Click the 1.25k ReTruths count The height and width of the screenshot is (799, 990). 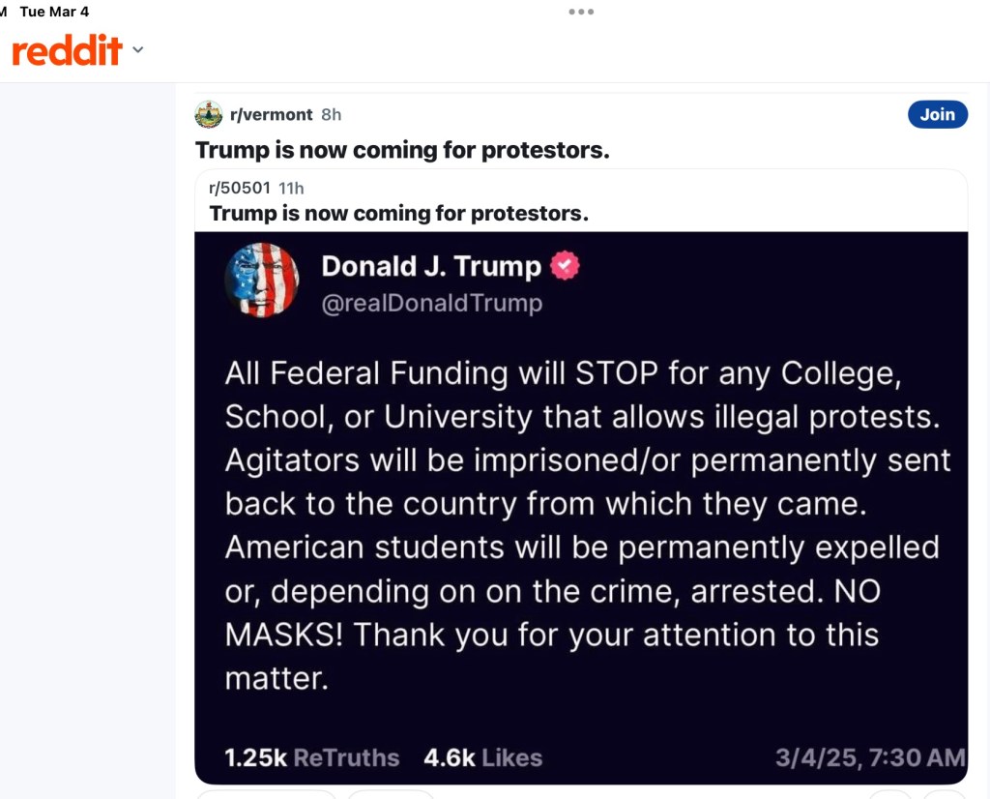click(311, 757)
